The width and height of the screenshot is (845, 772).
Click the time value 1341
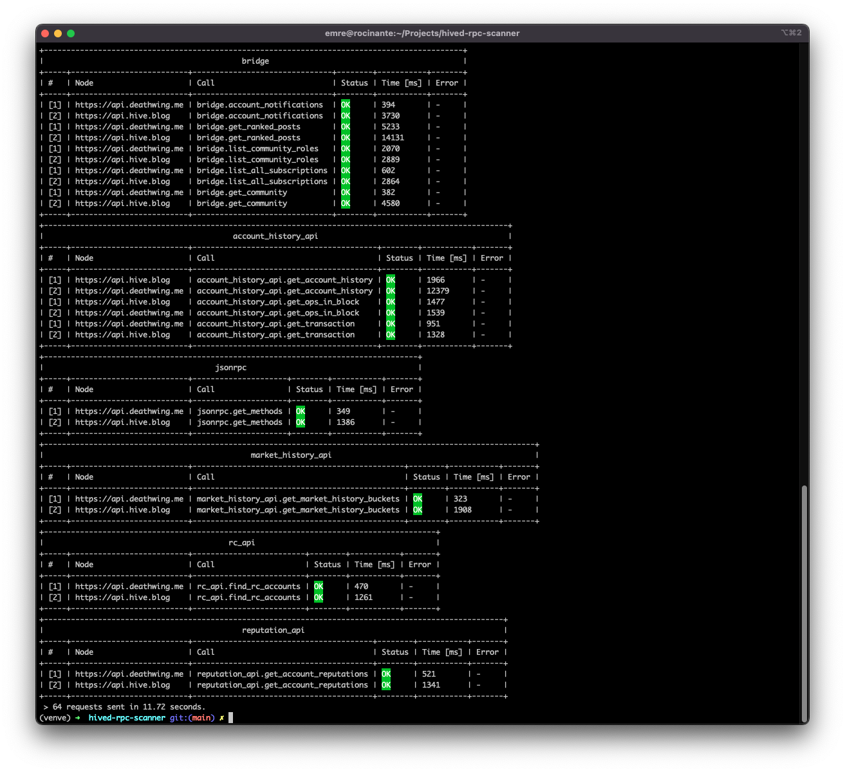click(x=431, y=685)
